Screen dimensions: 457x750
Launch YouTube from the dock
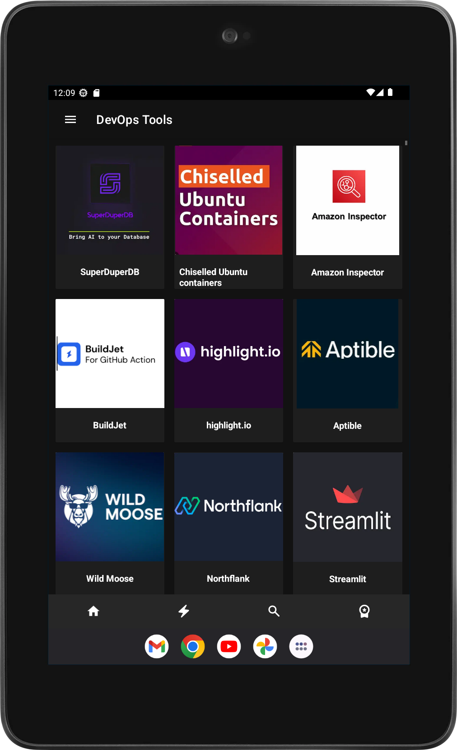coord(229,646)
